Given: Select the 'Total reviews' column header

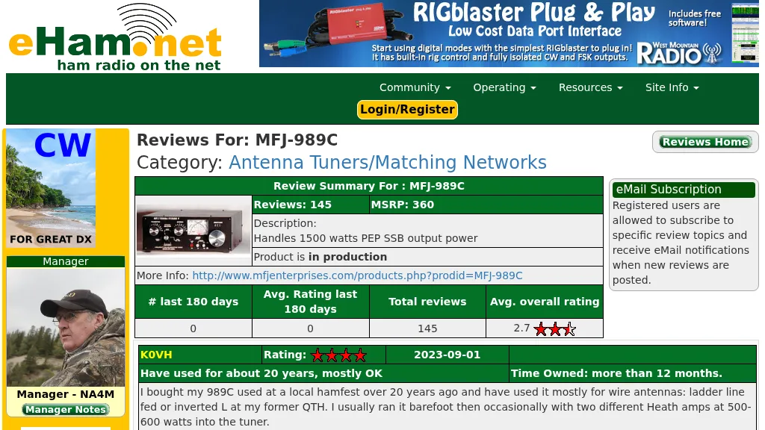Looking at the screenshot, I should coord(427,302).
